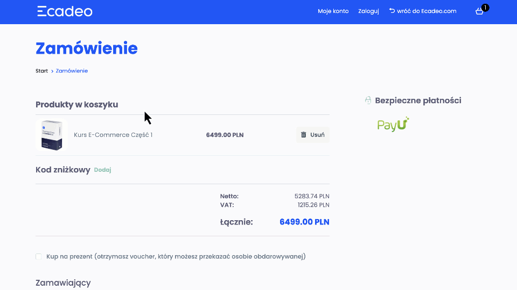Go to Start in the breadcrumb

click(41, 71)
